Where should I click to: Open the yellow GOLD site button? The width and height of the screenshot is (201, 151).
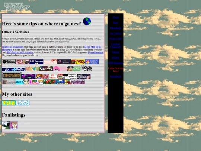[9, 103]
